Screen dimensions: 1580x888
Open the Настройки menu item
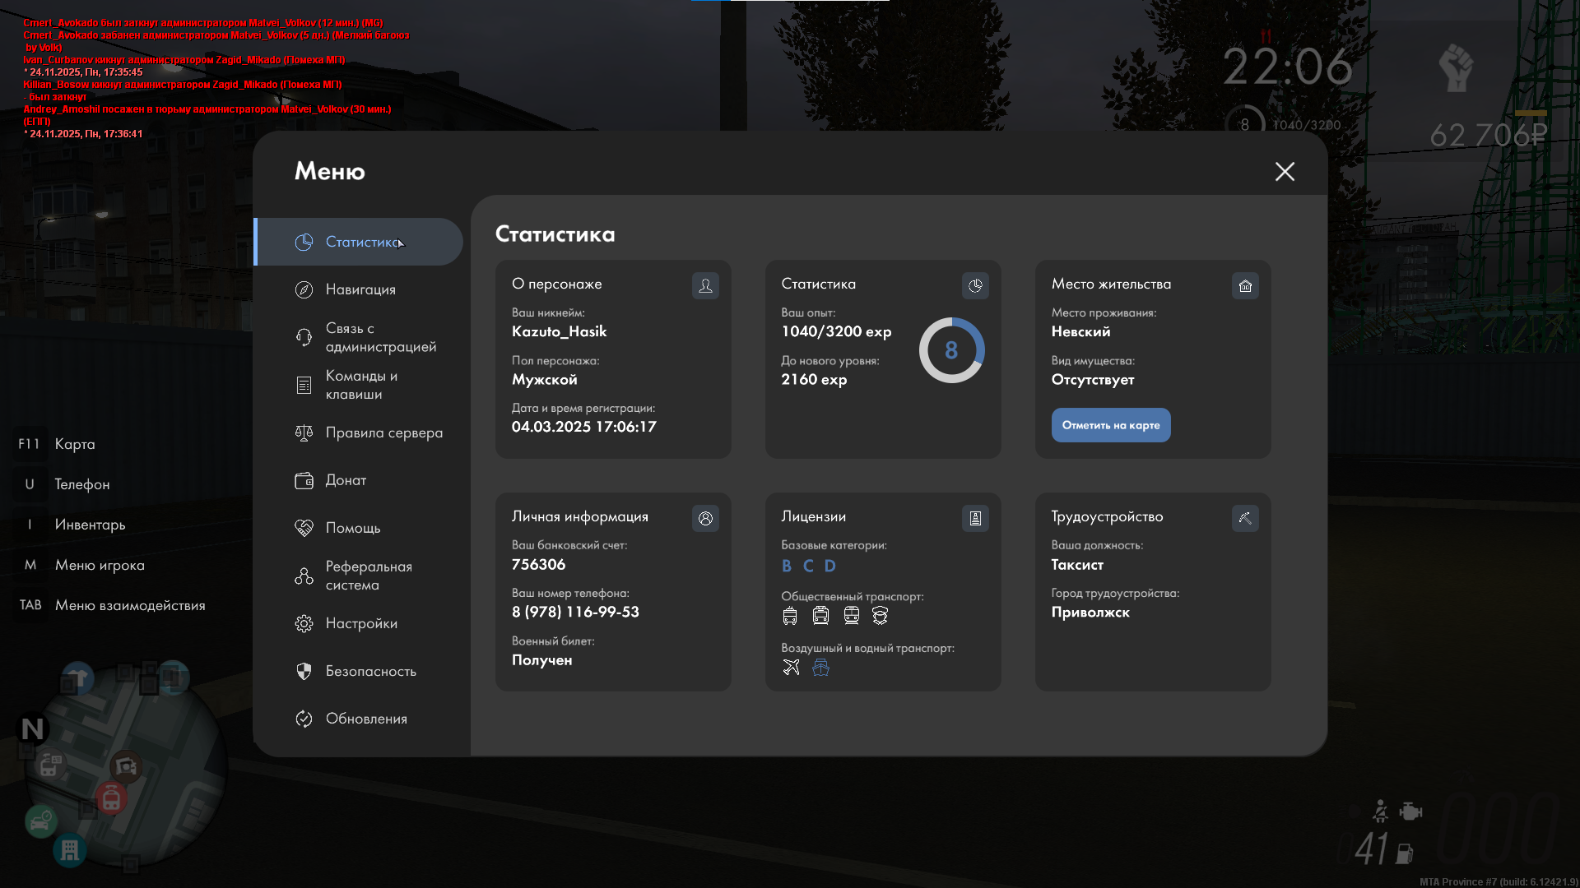click(361, 623)
